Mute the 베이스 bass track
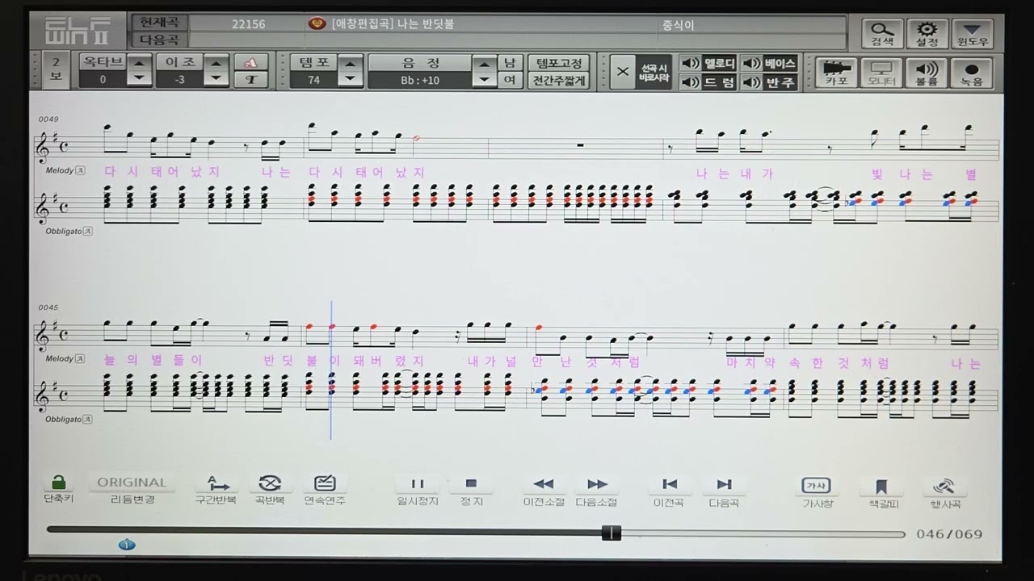The height and width of the screenshot is (581, 1034). click(769, 63)
